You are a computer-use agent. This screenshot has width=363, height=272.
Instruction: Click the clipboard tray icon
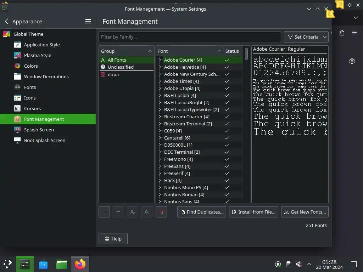[x=289, y=264]
